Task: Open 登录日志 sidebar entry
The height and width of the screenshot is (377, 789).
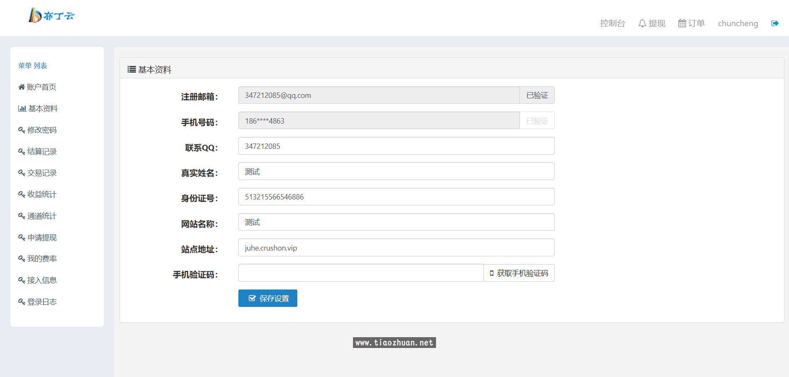Action: (37, 302)
